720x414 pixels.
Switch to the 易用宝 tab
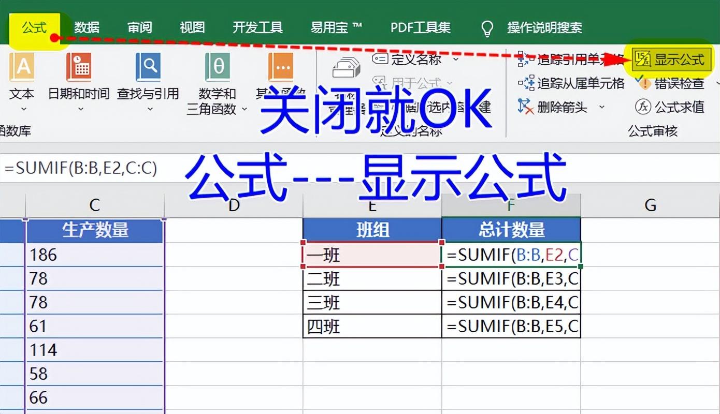(336, 27)
